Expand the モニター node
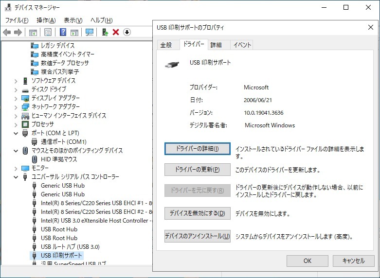 pyautogui.click(x=16, y=169)
